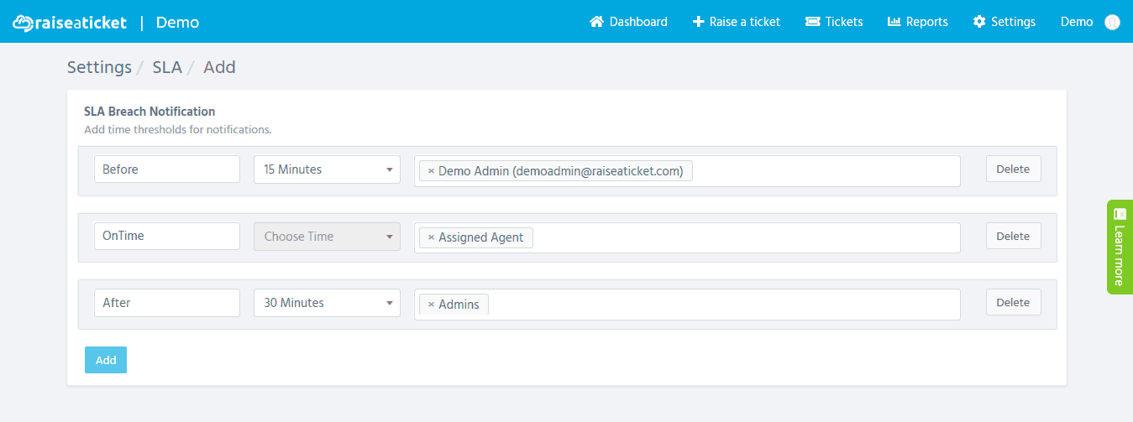Image resolution: width=1133 pixels, height=422 pixels.
Task: Open the Choose Time dropdown
Action: click(x=327, y=237)
